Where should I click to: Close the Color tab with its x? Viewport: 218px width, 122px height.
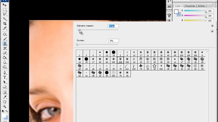182,6
